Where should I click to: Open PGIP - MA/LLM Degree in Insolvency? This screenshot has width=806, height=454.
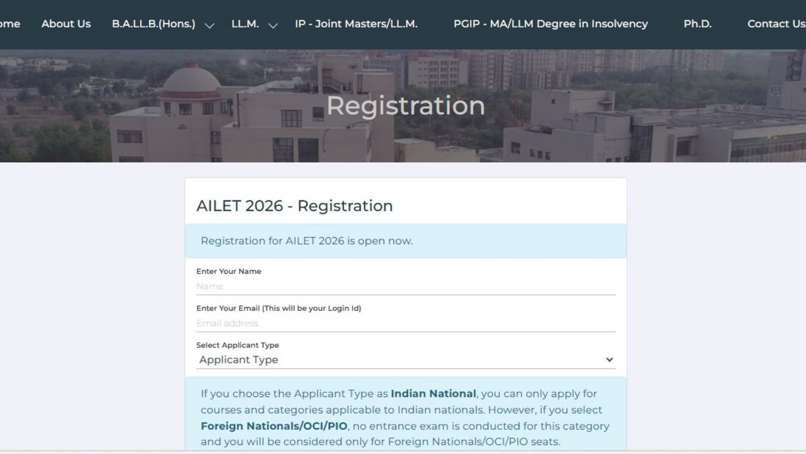pos(550,24)
